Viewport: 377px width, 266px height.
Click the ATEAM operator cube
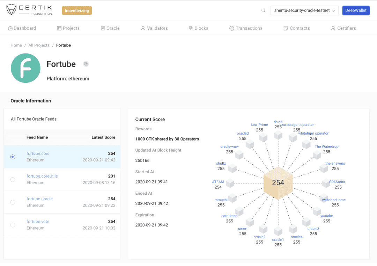[230, 183]
